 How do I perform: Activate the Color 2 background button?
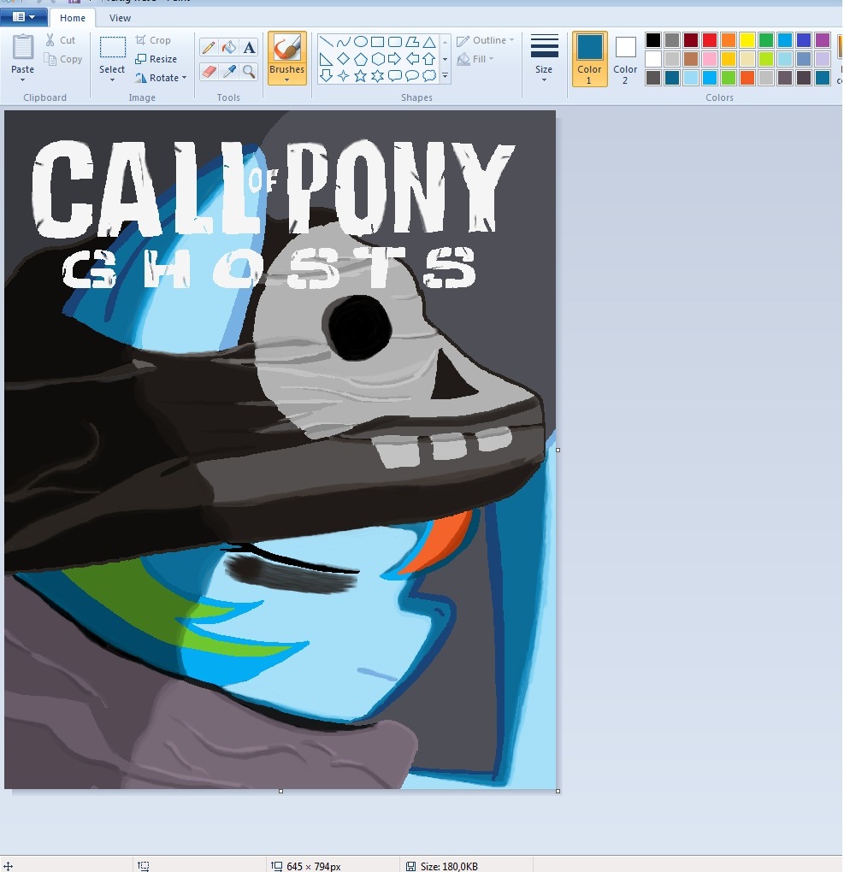[625, 59]
